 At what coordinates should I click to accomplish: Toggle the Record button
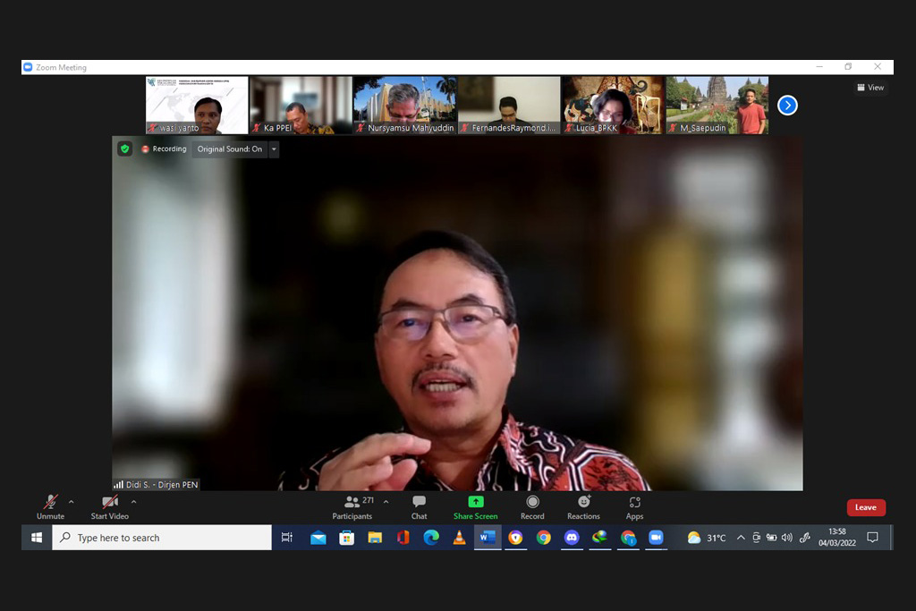532,506
